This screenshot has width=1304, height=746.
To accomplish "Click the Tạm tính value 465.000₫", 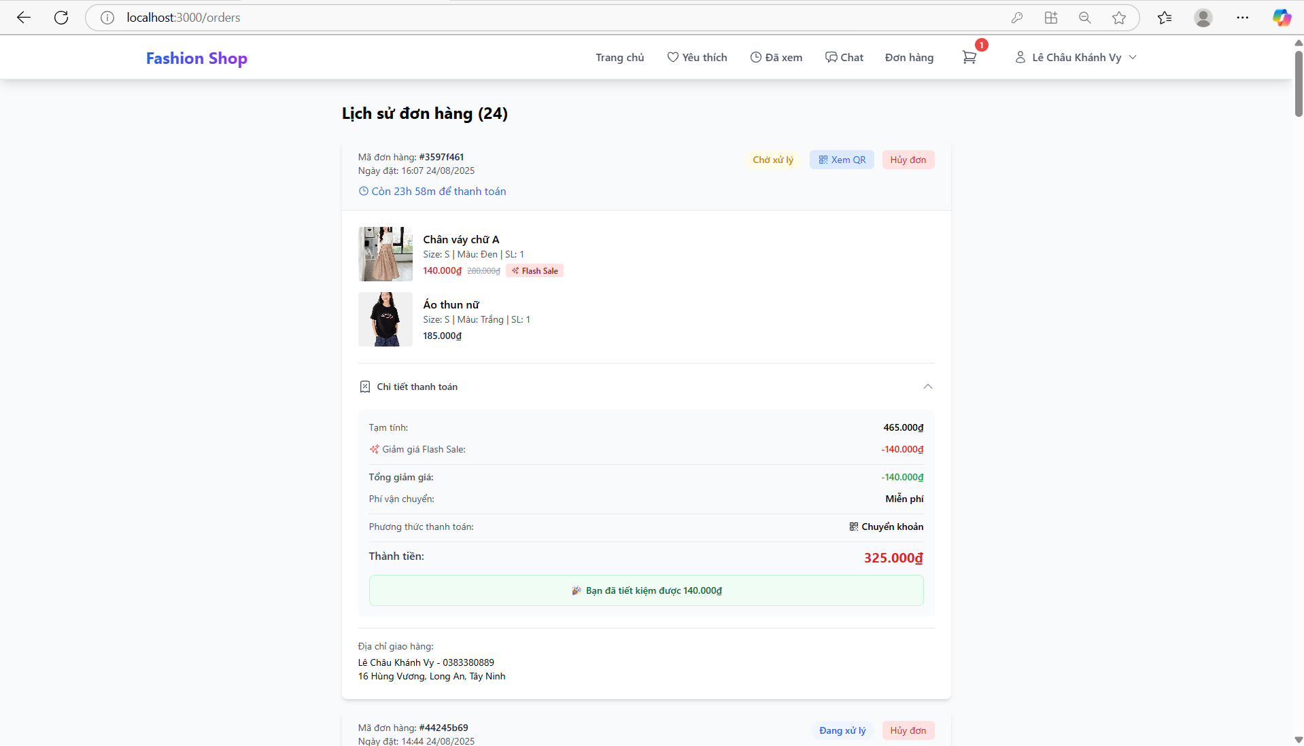I will (x=903, y=427).
